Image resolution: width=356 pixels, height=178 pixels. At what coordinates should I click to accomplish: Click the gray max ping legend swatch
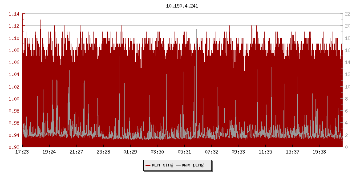[178, 165]
